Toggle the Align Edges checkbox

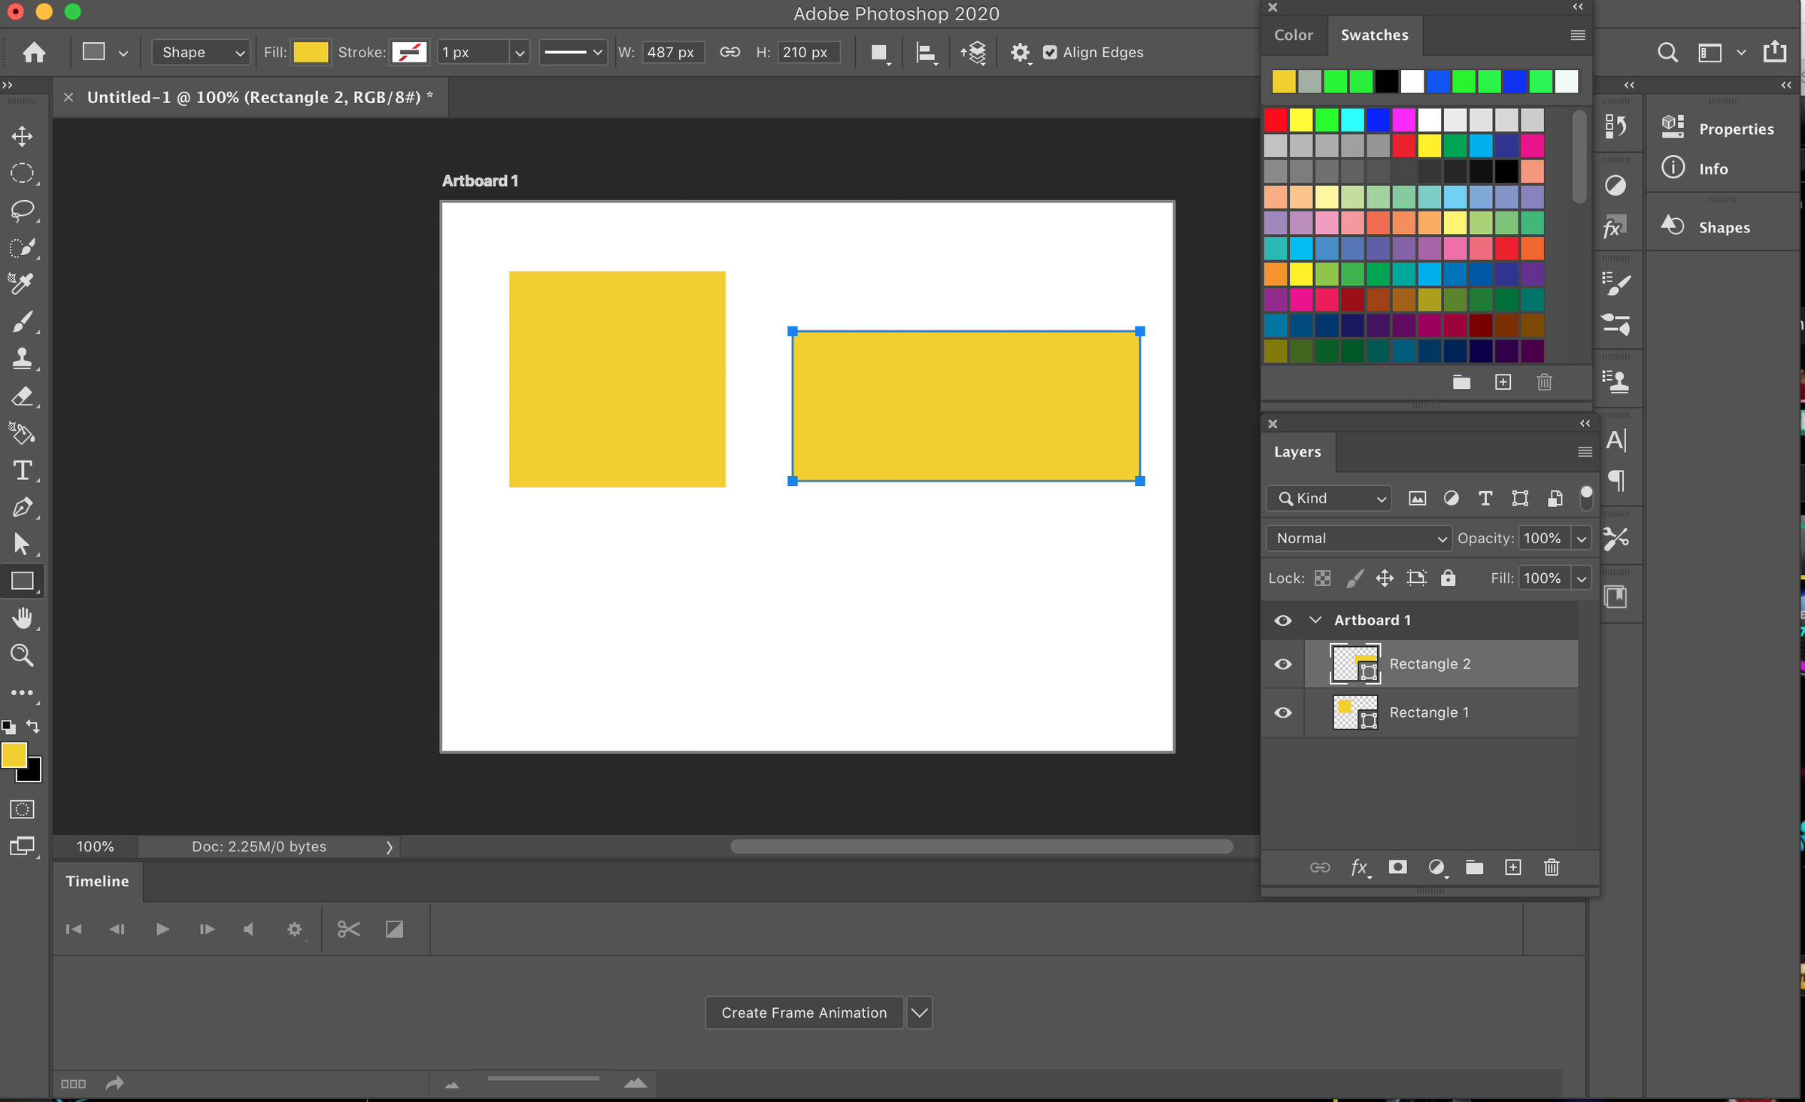pyautogui.click(x=1050, y=52)
